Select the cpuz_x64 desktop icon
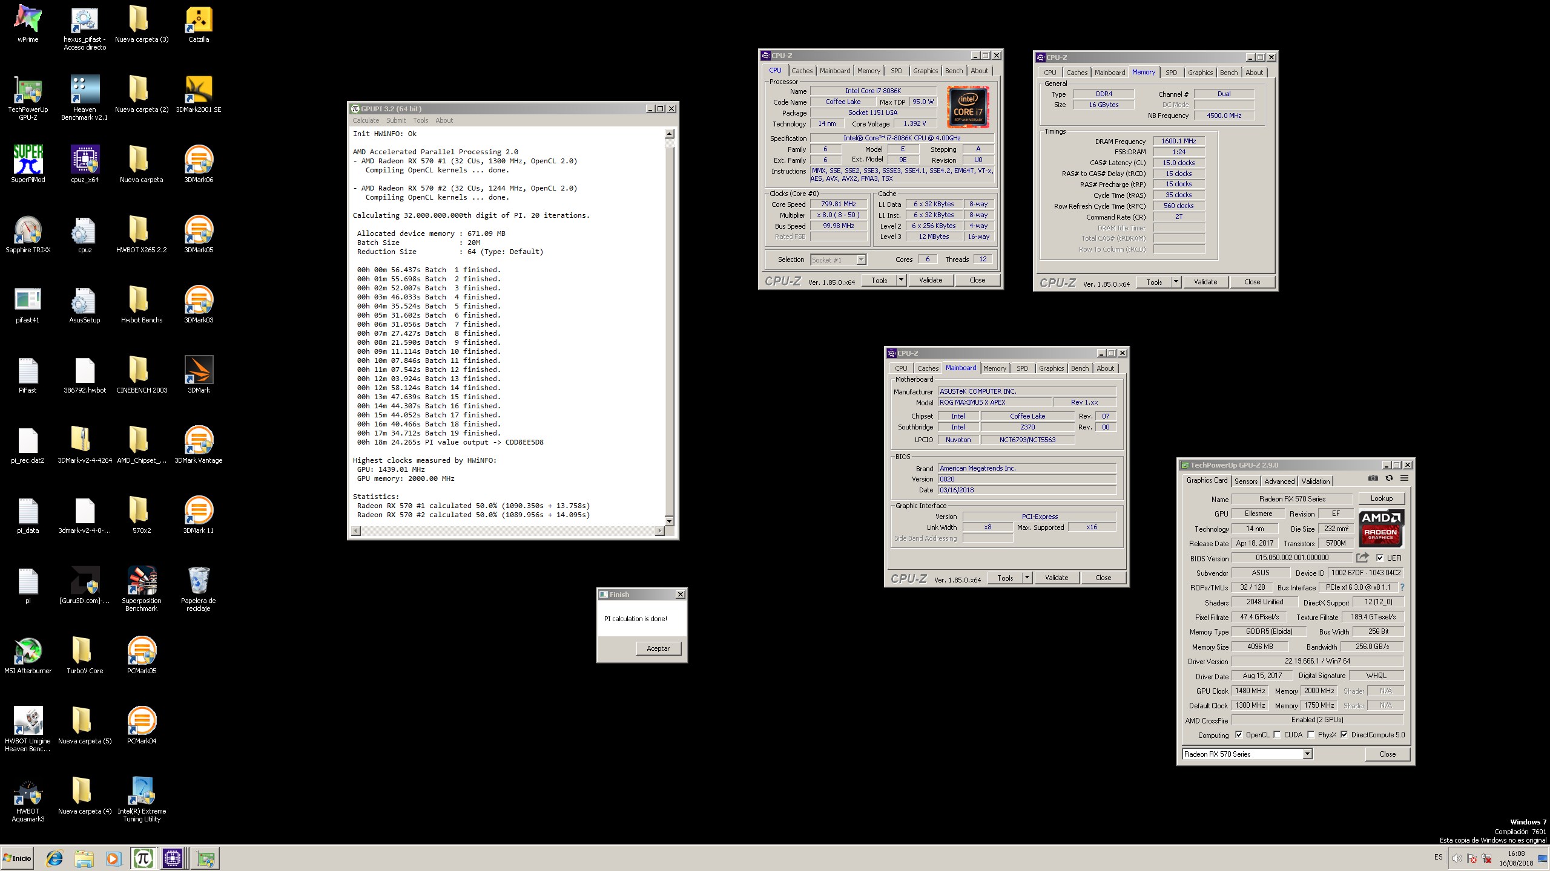Image resolution: width=1550 pixels, height=871 pixels. [x=85, y=165]
